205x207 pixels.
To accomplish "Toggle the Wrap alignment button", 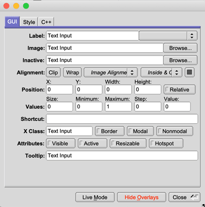I will (73, 73).
